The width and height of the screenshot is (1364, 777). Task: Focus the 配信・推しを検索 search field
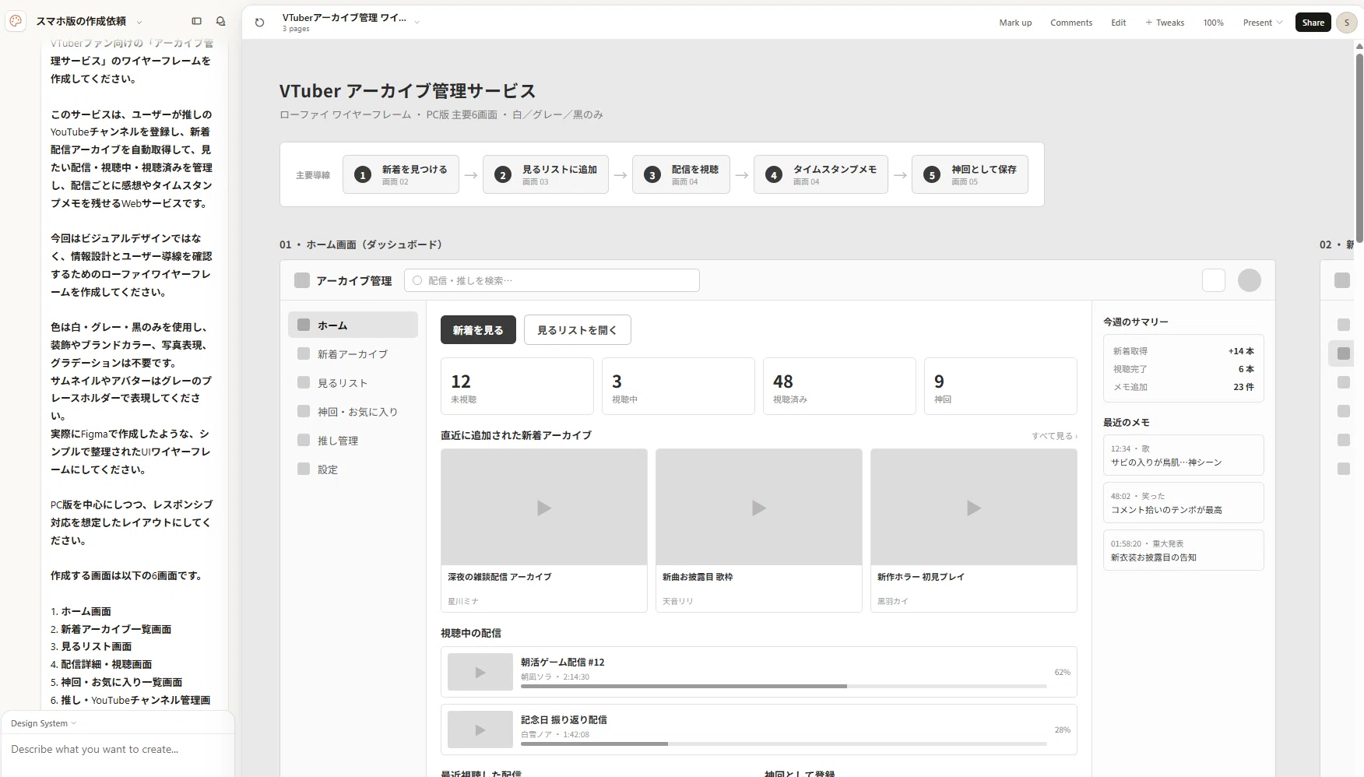click(x=551, y=280)
